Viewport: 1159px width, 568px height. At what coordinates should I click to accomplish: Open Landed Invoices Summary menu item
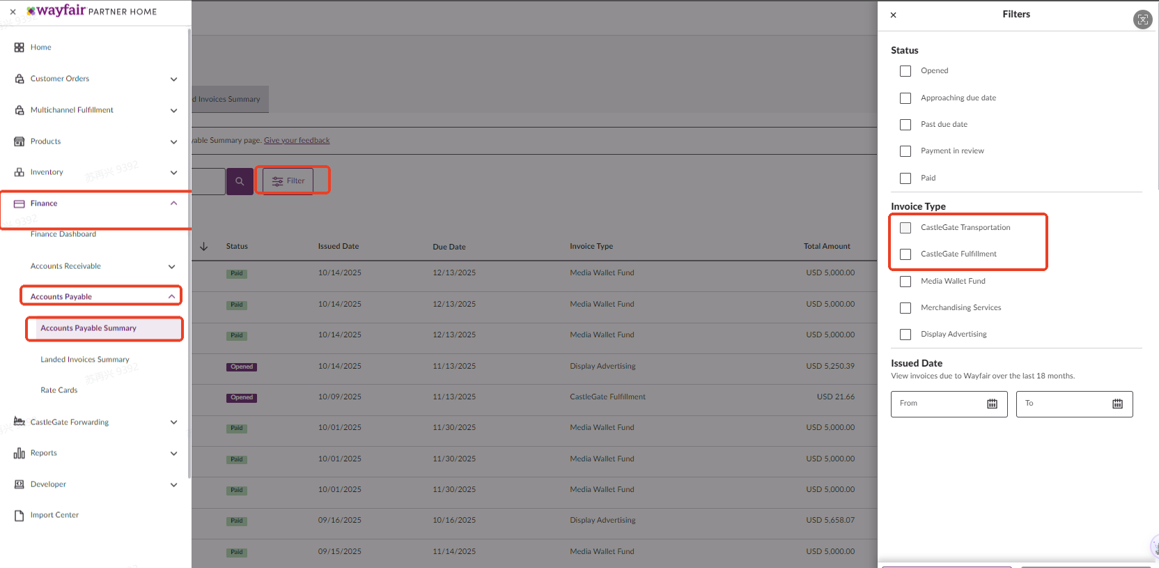tap(85, 360)
